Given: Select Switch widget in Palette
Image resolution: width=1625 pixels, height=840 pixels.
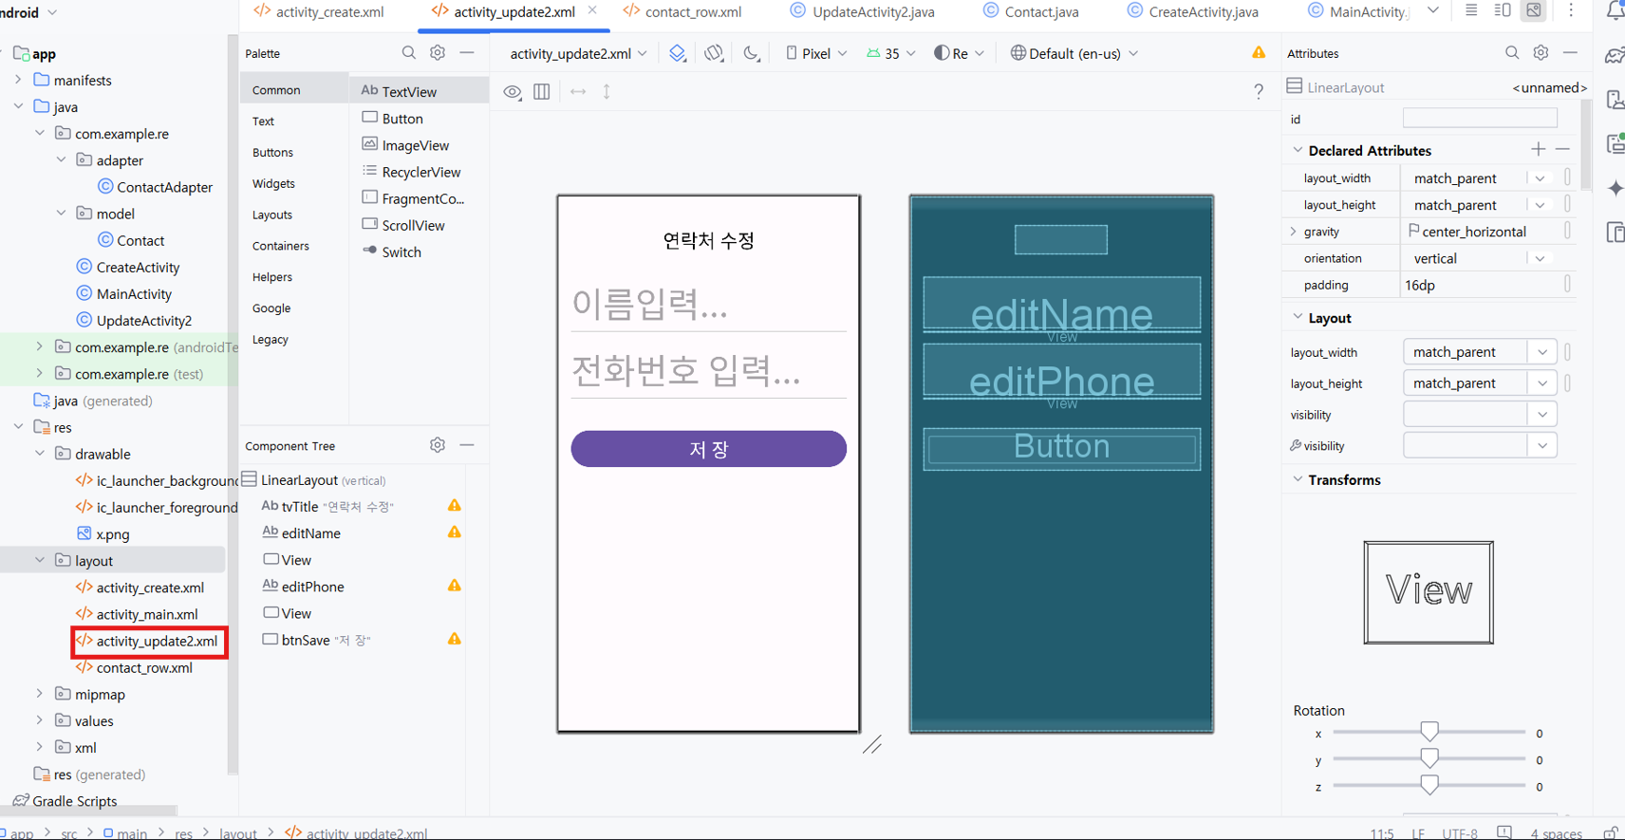Looking at the screenshot, I should coord(392,252).
